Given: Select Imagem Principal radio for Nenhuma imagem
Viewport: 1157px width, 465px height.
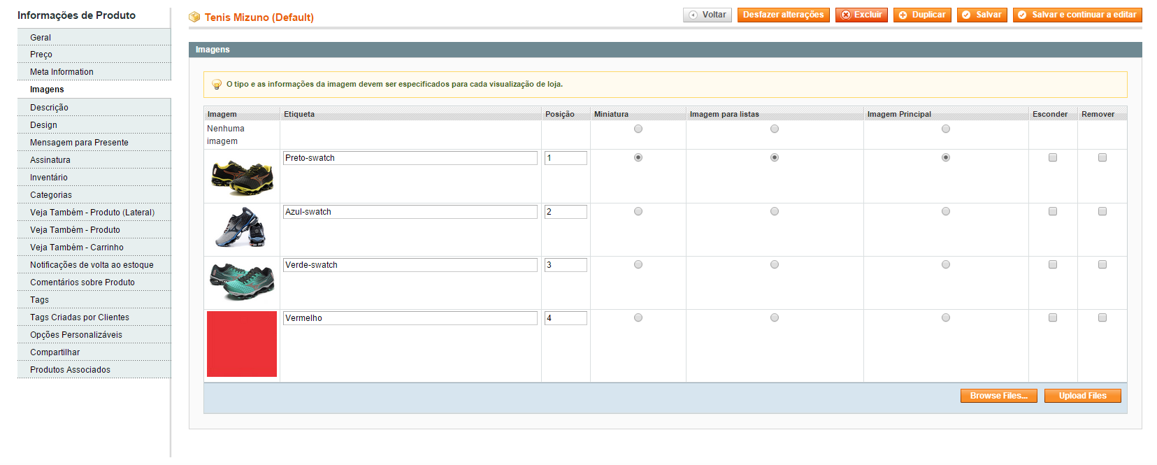Looking at the screenshot, I should click(x=946, y=129).
